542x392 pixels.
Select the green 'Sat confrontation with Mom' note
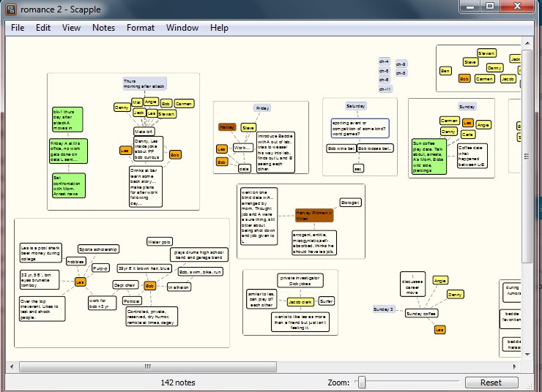pyautogui.click(x=68, y=184)
